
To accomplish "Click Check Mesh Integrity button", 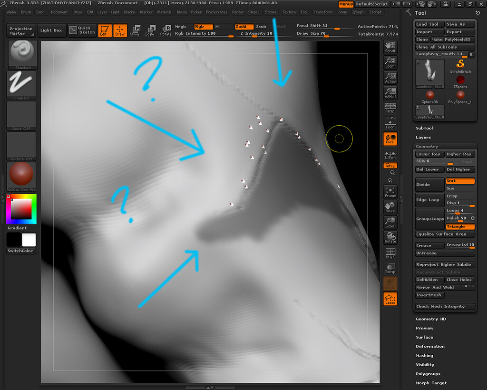I will 445,306.
